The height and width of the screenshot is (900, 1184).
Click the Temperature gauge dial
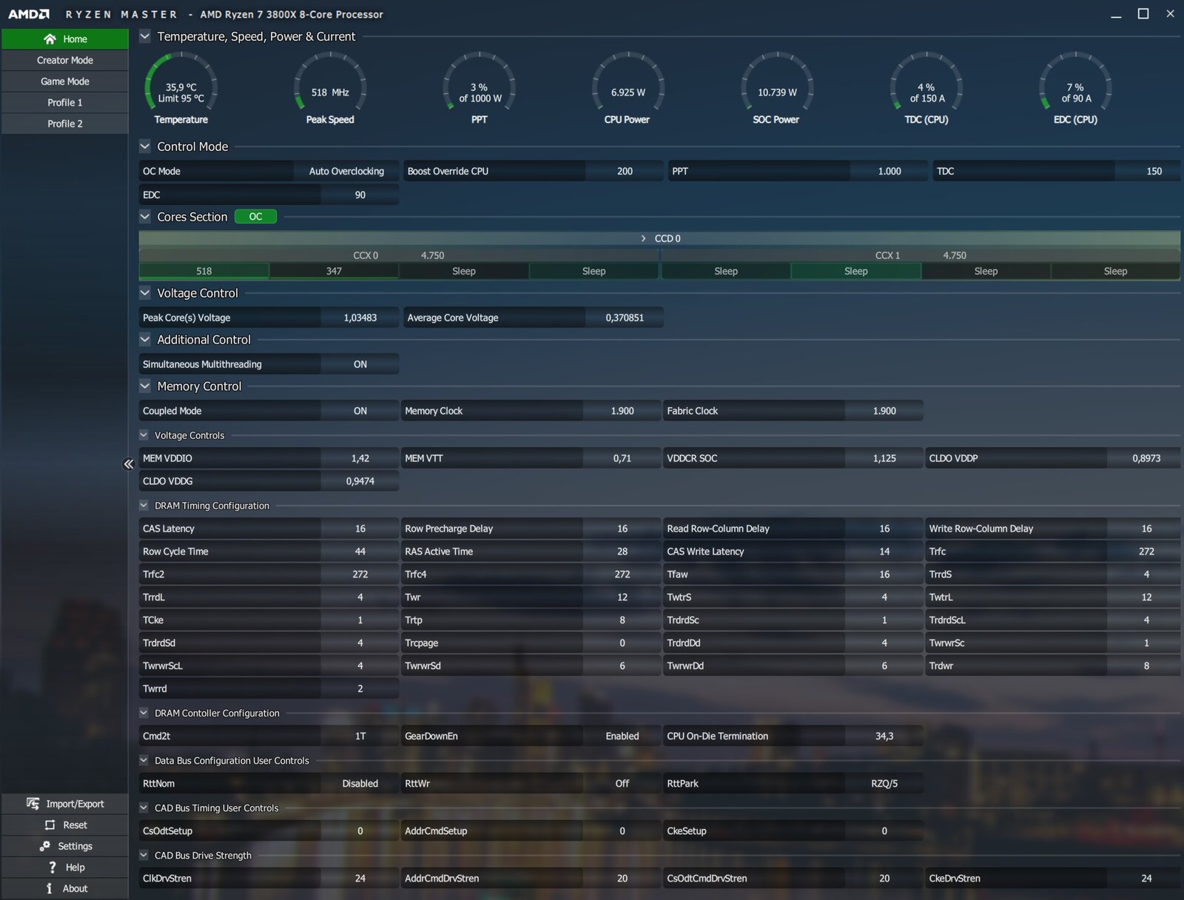click(181, 82)
